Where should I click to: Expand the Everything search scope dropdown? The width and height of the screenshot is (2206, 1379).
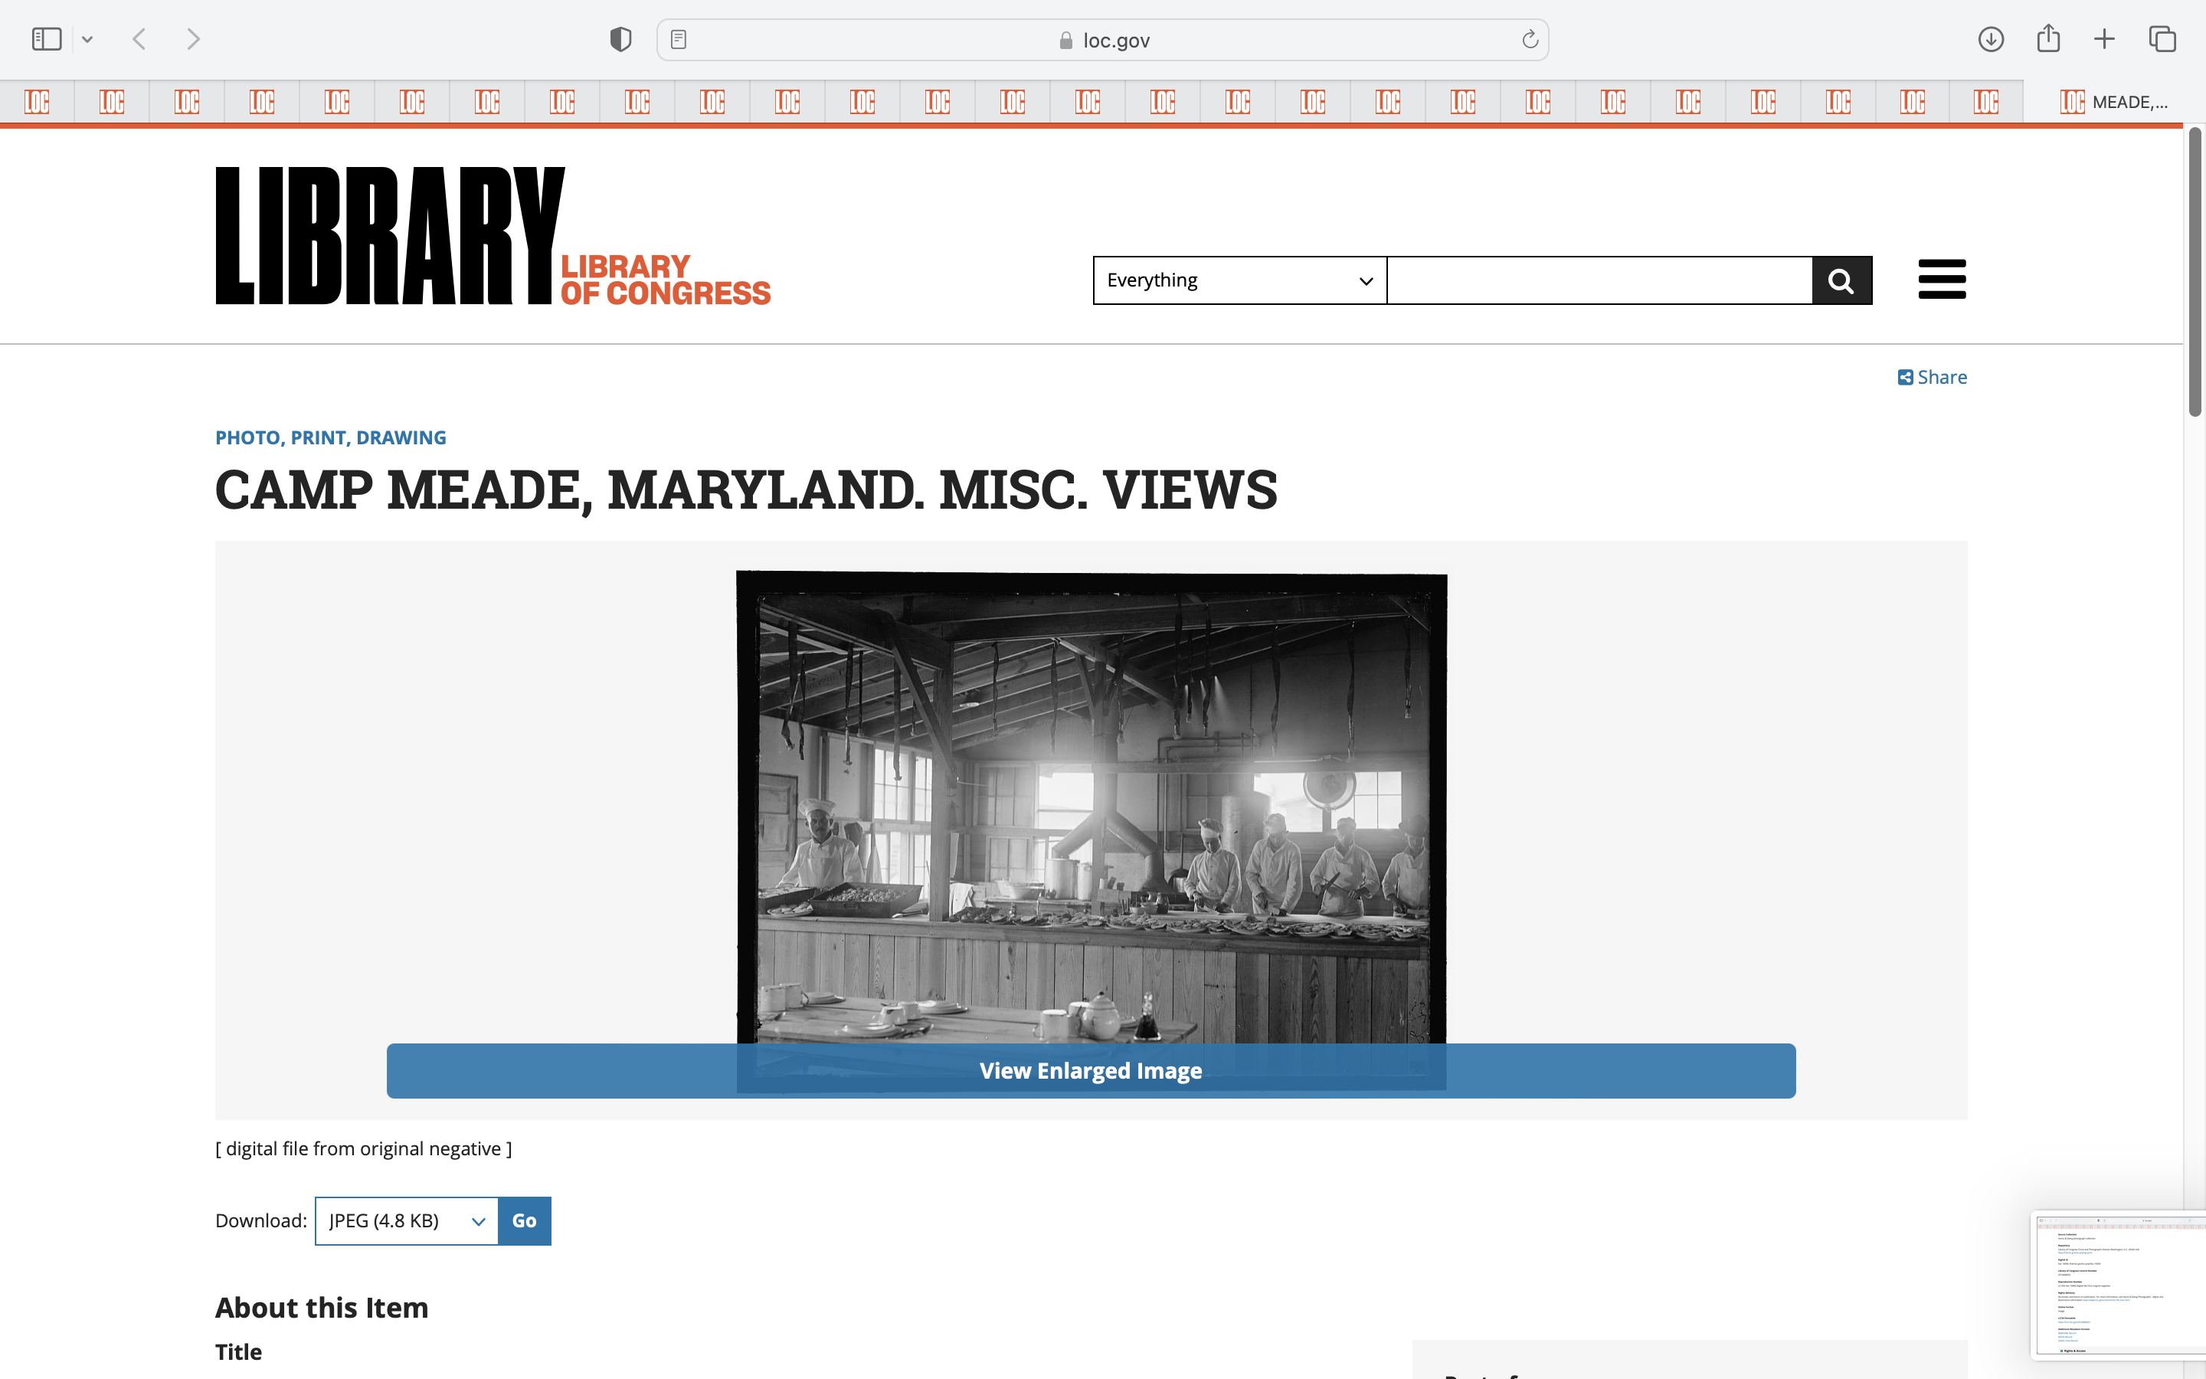point(1239,280)
